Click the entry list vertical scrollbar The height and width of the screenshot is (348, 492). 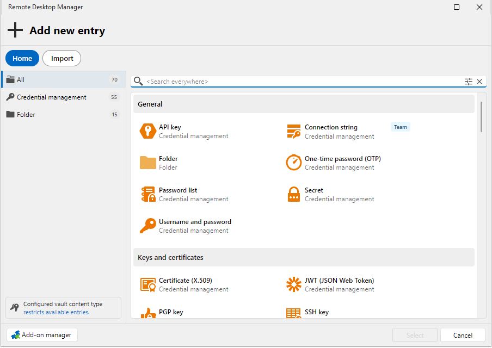(x=481, y=116)
